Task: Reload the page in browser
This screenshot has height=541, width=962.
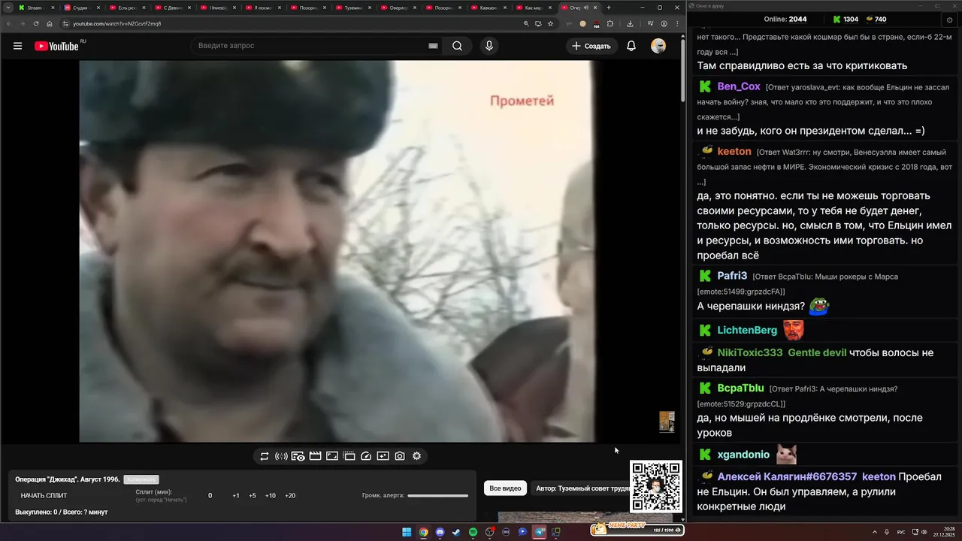Action: click(36, 23)
